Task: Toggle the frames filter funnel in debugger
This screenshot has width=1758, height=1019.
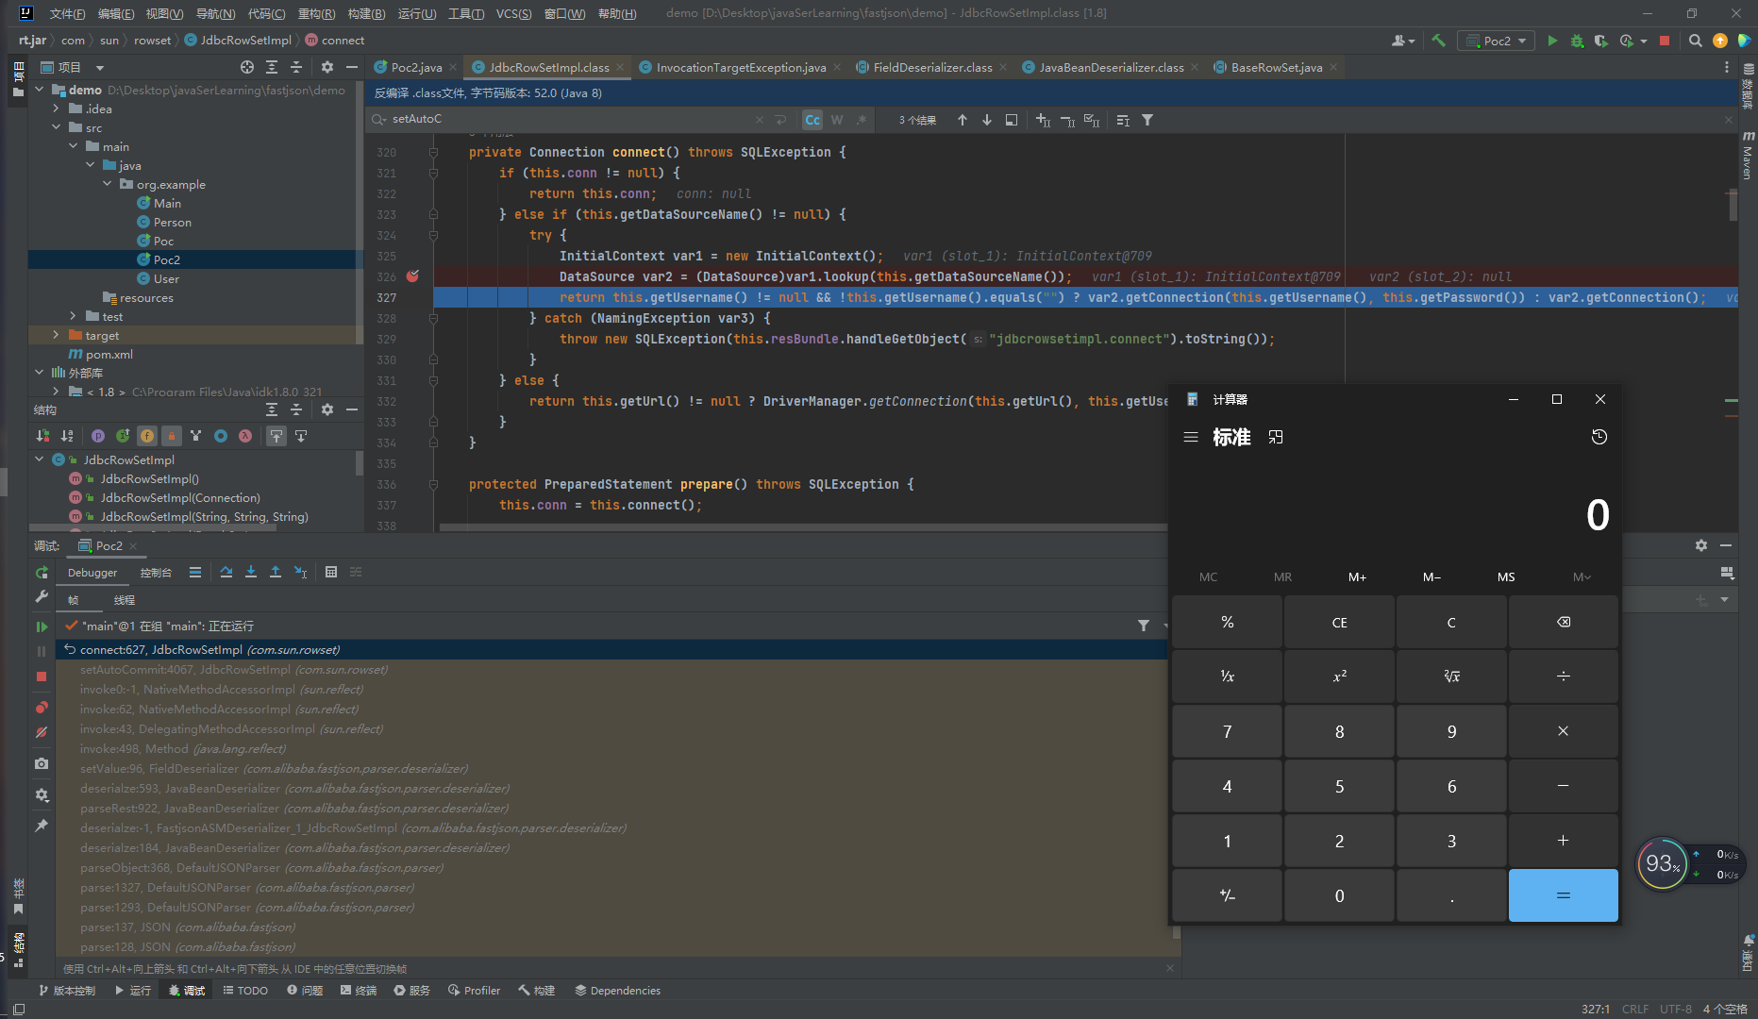Action: (x=1144, y=626)
